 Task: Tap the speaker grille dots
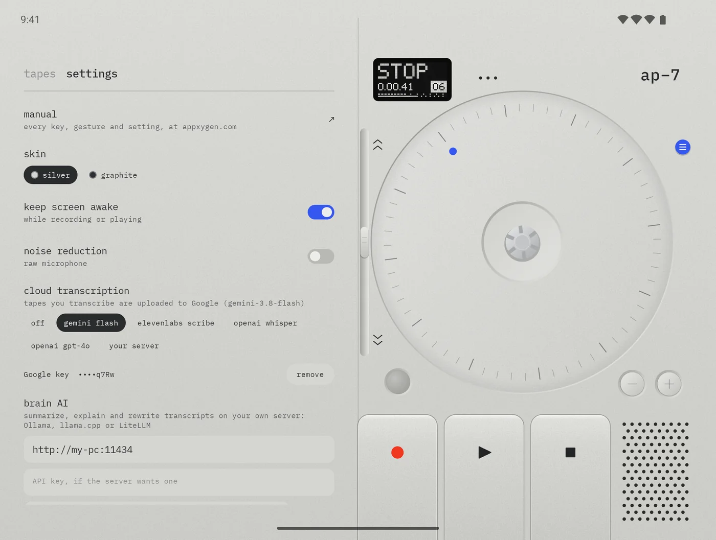(656, 472)
